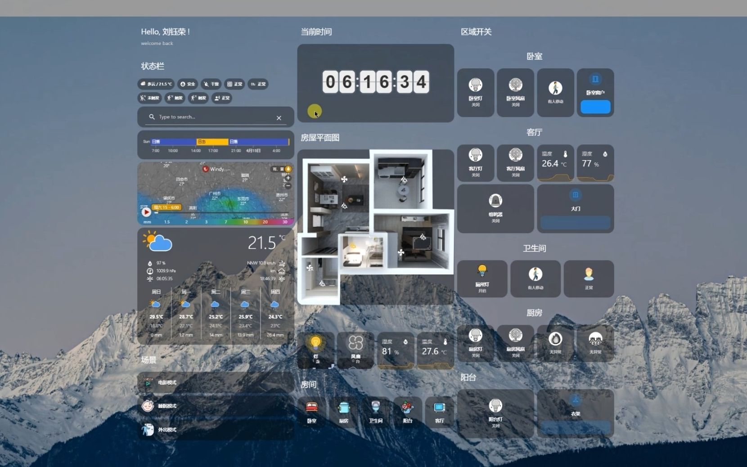
Task: Go to the 阳台 balcony room tab
Action: [x=408, y=412]
